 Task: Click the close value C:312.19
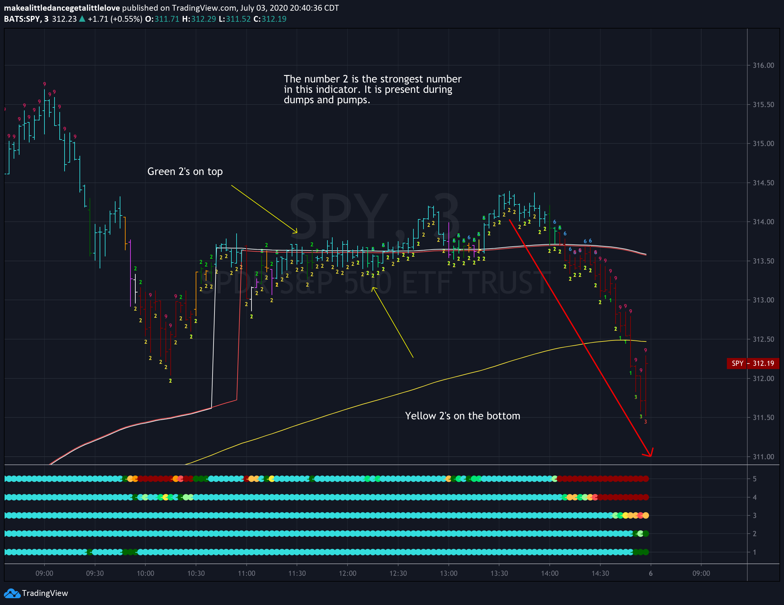270,19
